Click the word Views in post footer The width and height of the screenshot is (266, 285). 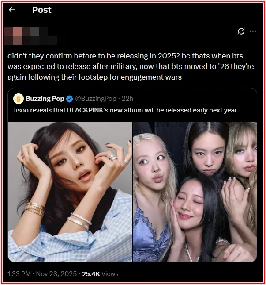coord(109,274)
